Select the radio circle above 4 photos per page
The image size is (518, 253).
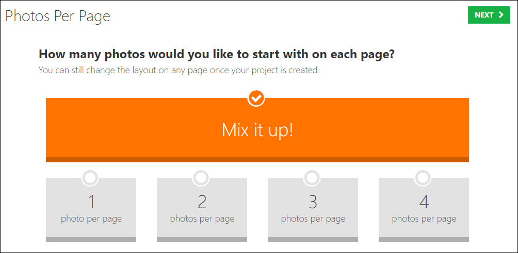tap(423, 178)
